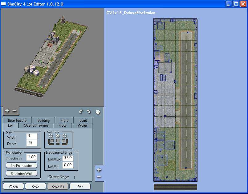Rotate the 3D lot preview counter-clockwise
The height and width of the screenshot is (194, 248).
[89, 112]
